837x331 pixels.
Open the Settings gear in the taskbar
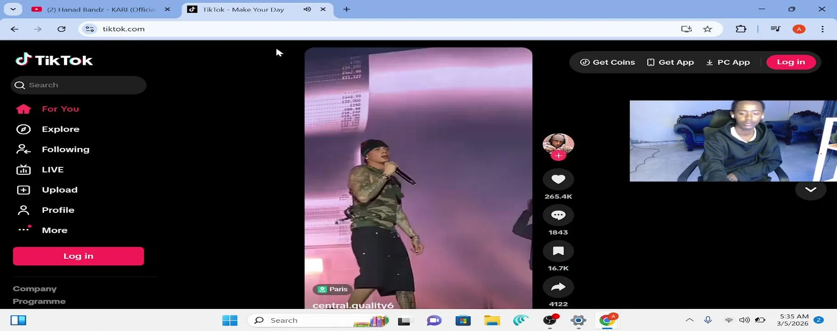point(579,320)
